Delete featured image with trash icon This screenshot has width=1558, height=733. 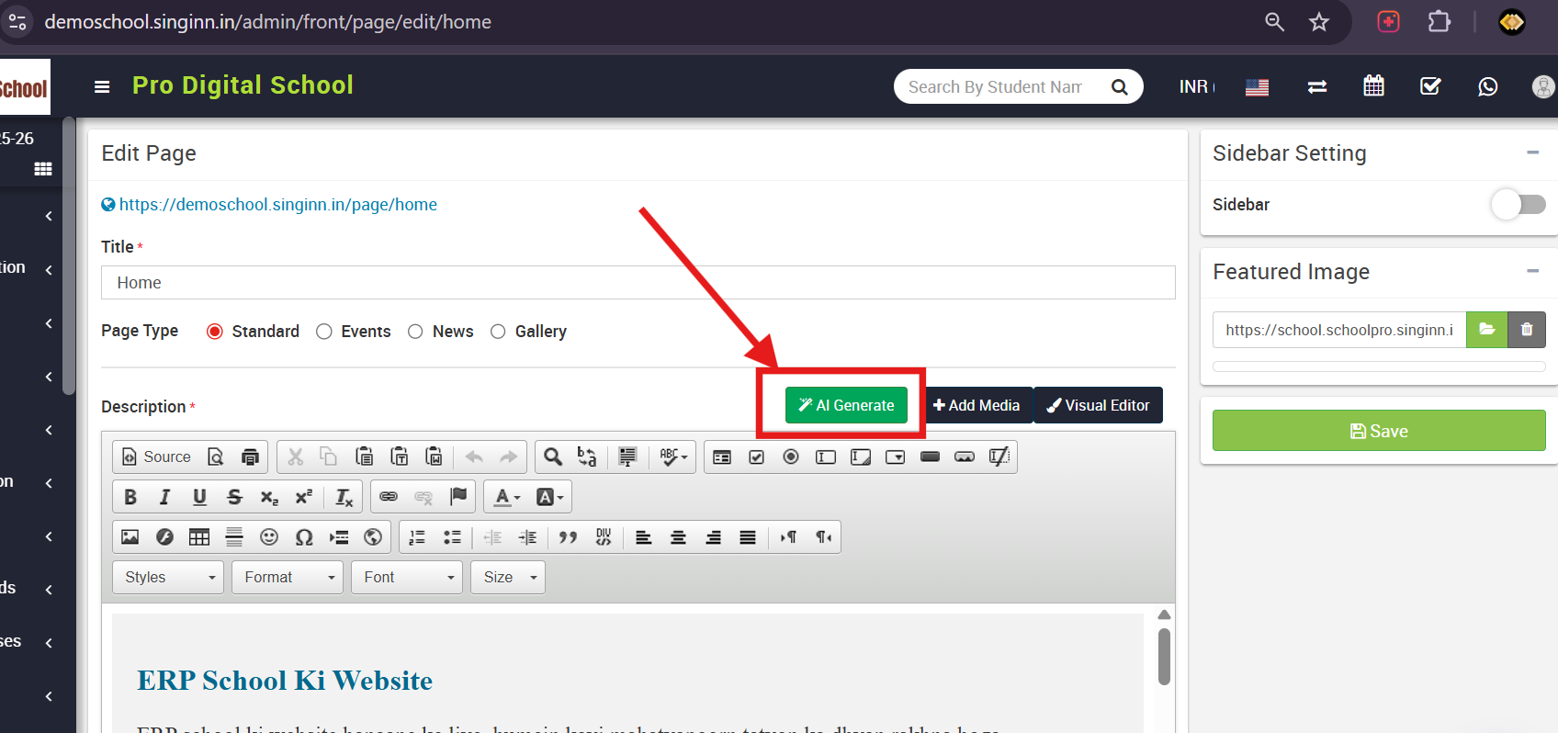point(1526,330)
